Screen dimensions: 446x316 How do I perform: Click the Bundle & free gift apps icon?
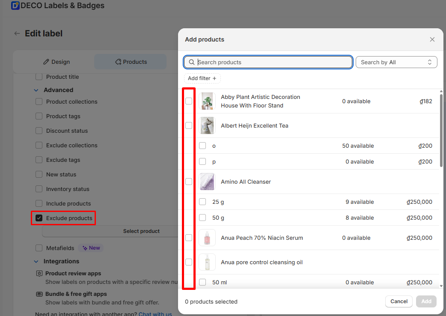39,294
